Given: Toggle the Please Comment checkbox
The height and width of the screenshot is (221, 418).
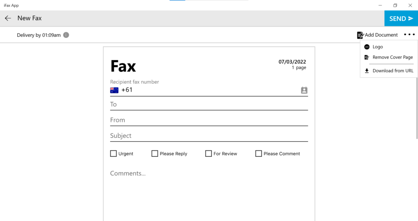Looking at the screenshot, I should coord(258,154).
